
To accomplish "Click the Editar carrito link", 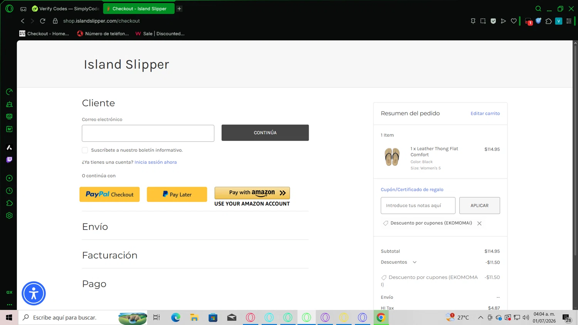I will [485, 114].
